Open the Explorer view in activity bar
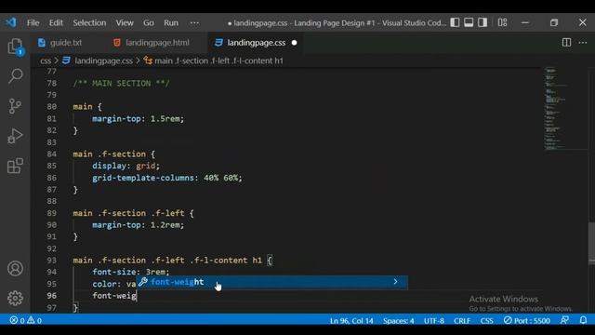Screen dimensions: 595x335 click(x=15, y=47)
